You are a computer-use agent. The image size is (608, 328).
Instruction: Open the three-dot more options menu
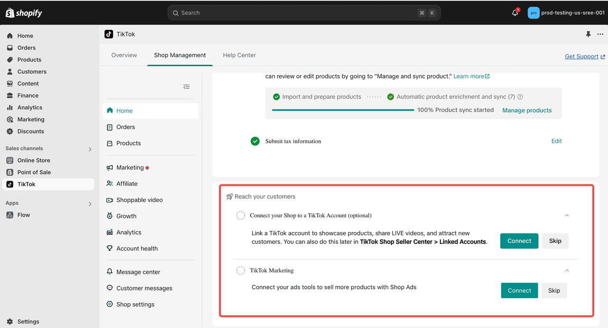pyautogui.click(x=600, y=34)
